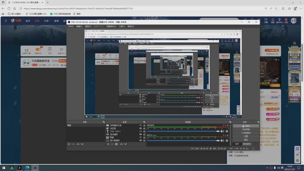This screenshot has height=171, width=304.
Task: Pop out the 控件 dock panel
Action: tap(258, 122)
